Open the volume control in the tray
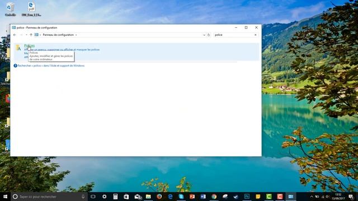Image resolution: width=358 pixels, height=201 pixels. 327,197
